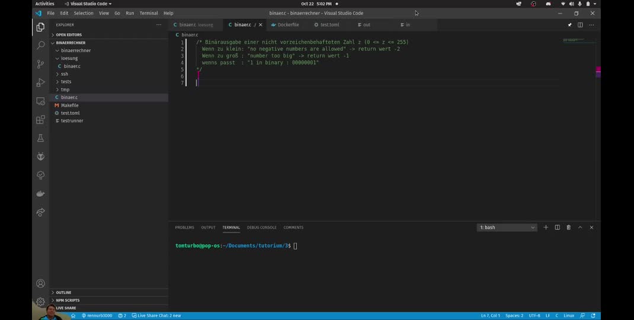Screen dimensions: 634x320
Task: Open the Live Share arrow icon
Action: click(x=40, y=212)
